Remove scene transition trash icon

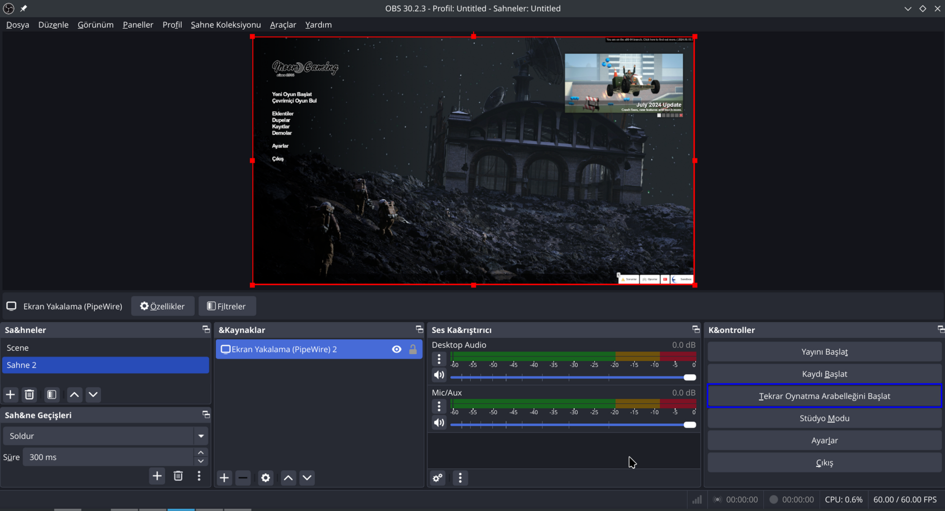pyautogui.click(x=178, y=476)
